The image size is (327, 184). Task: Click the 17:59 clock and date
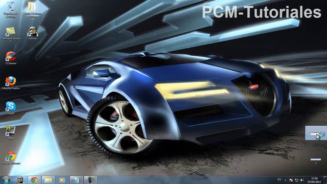point(314,180)
